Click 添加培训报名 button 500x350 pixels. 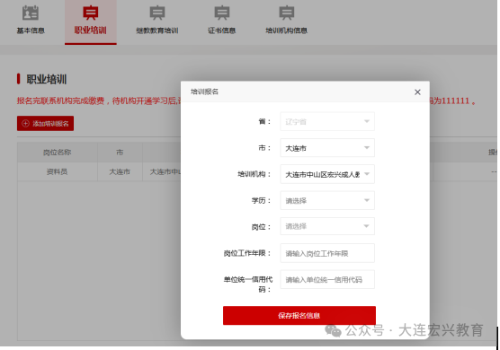45,124
